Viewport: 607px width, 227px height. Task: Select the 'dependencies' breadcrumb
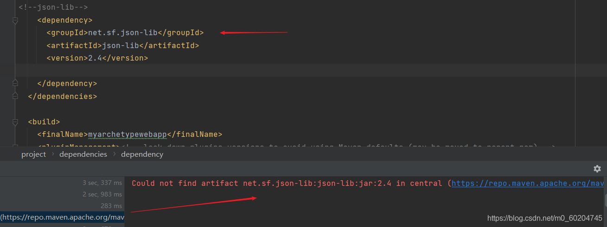(x=83, y=154)
